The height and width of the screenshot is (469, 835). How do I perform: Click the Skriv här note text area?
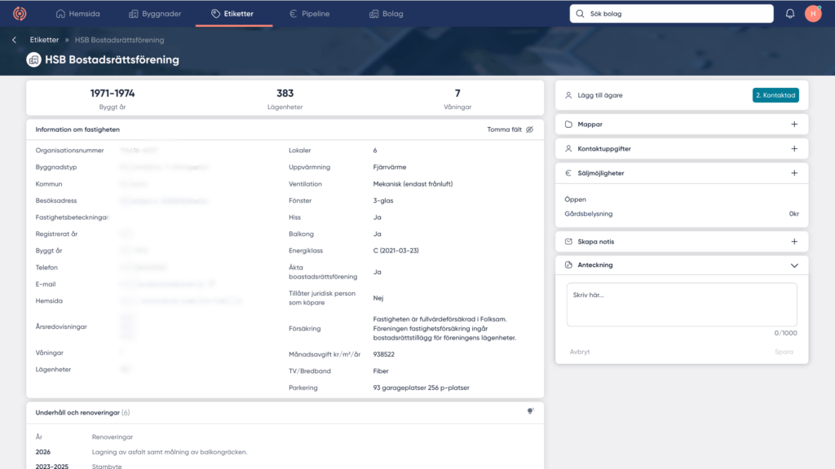[x=682, y=305]
